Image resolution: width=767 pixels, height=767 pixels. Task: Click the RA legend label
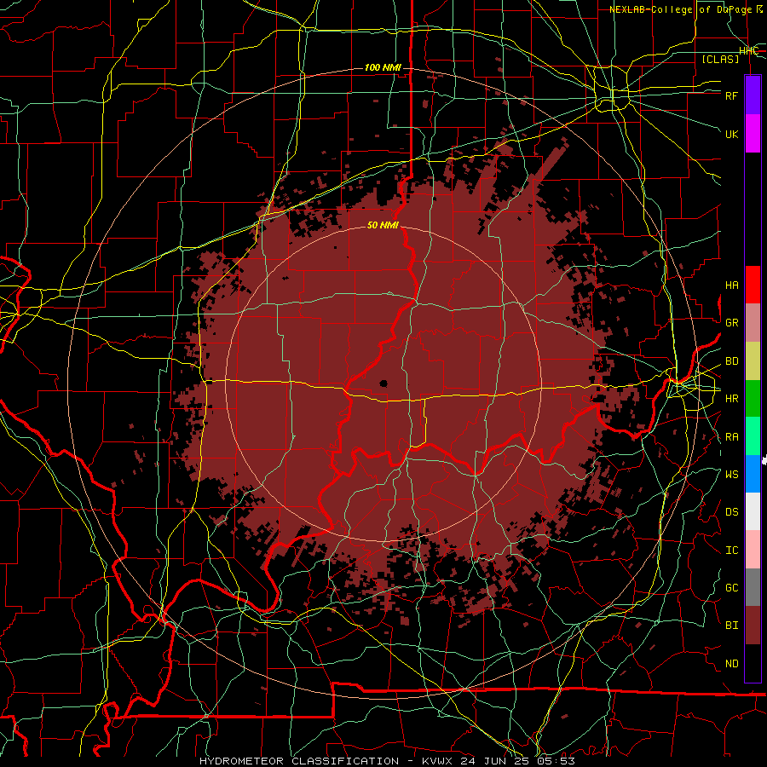[731, 437]
